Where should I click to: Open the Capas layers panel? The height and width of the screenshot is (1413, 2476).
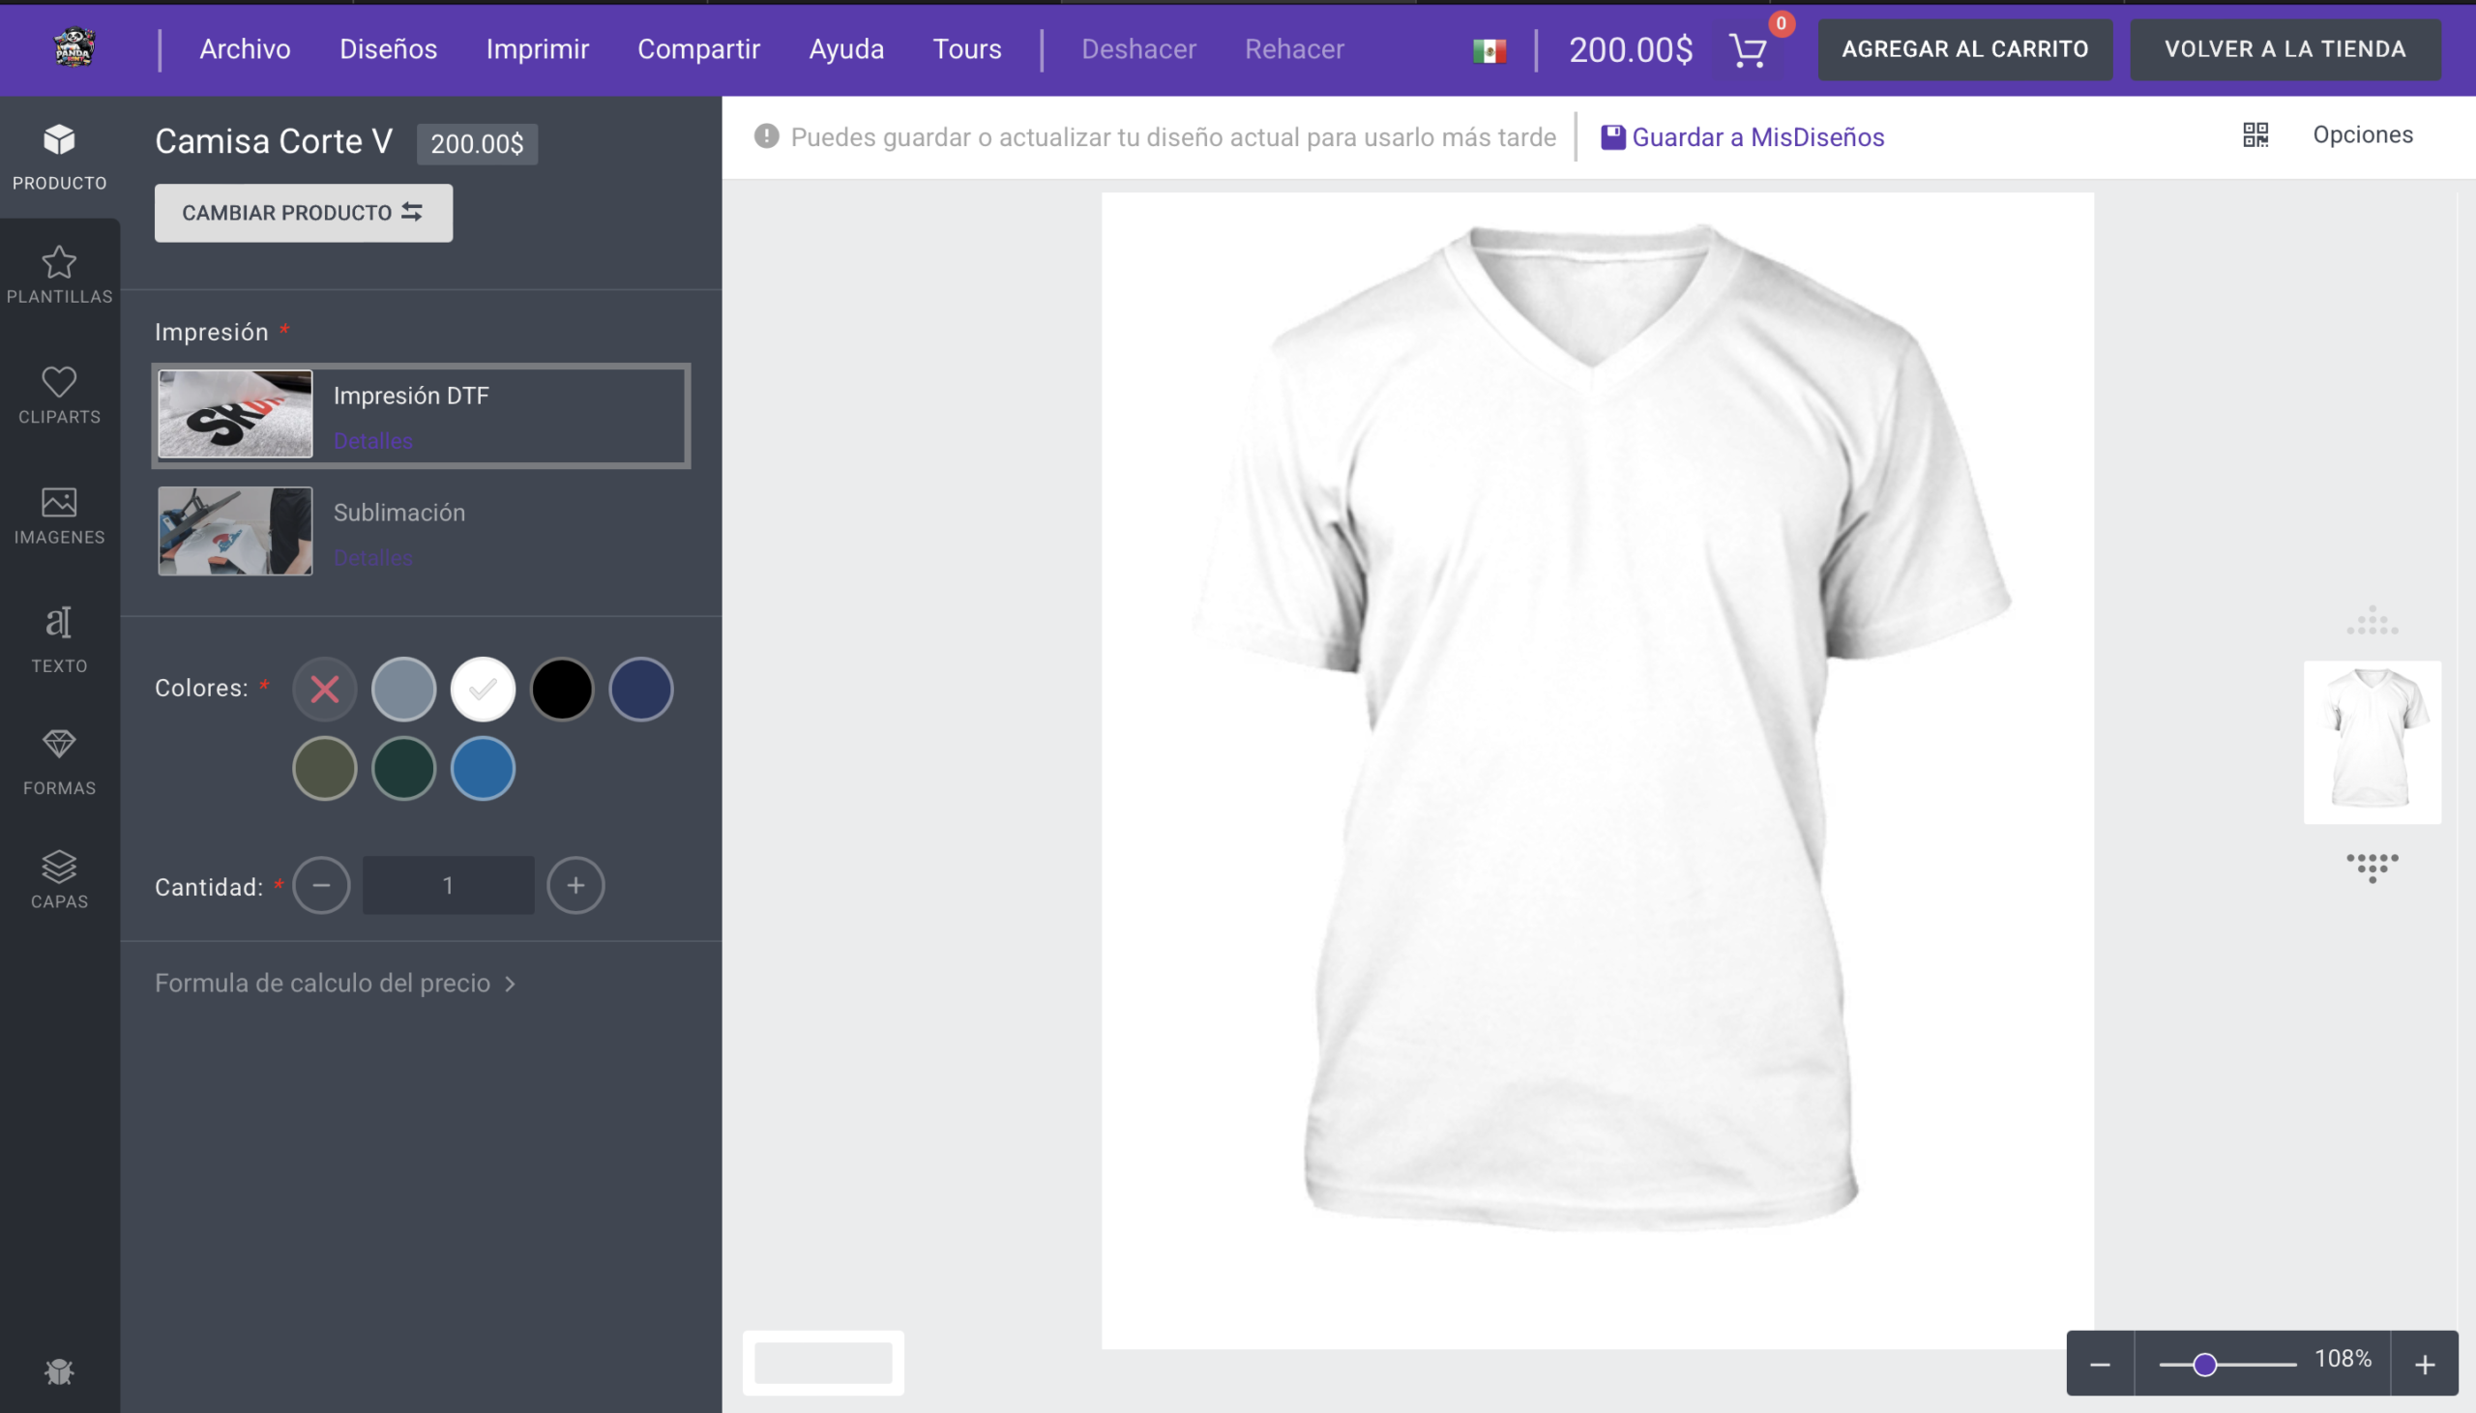(x=59, y=878)
